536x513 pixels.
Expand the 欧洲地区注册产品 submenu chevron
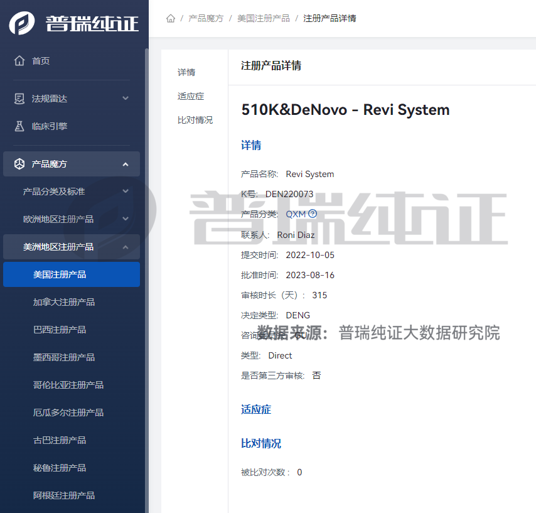coord(126,219)
